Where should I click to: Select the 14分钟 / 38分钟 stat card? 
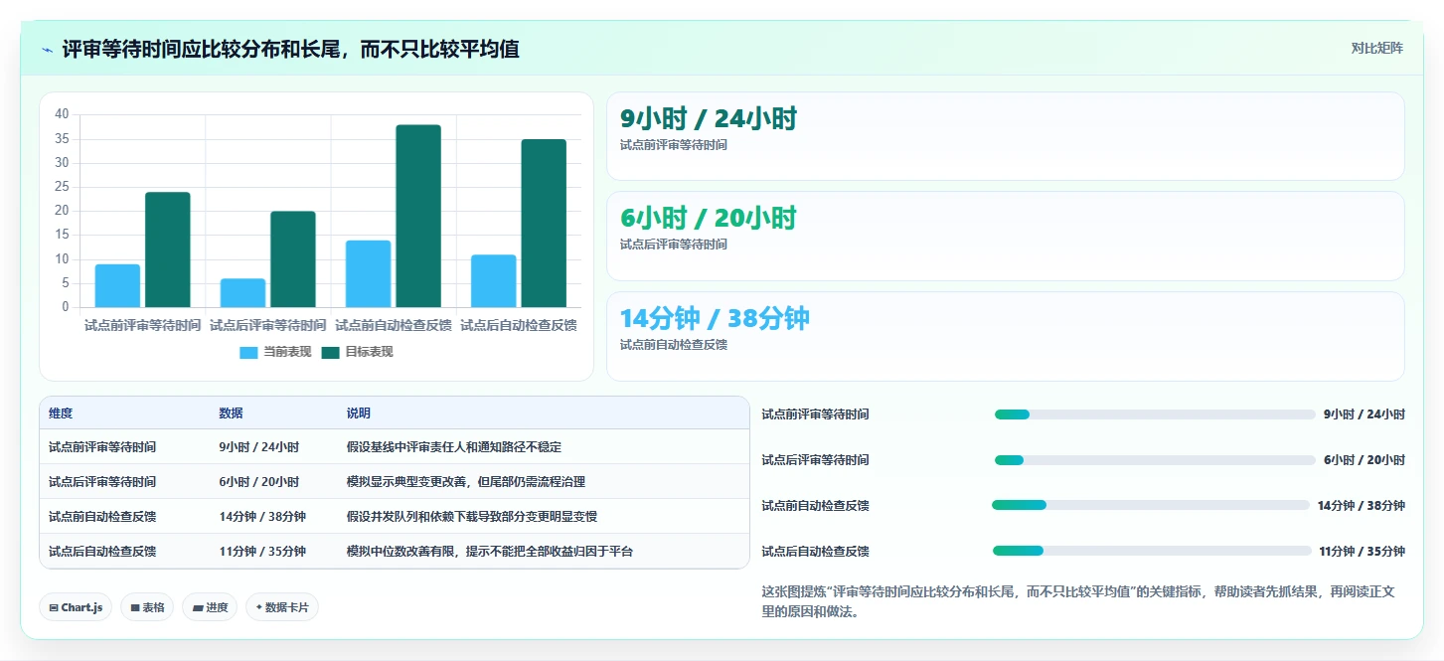coord(1006,336)
